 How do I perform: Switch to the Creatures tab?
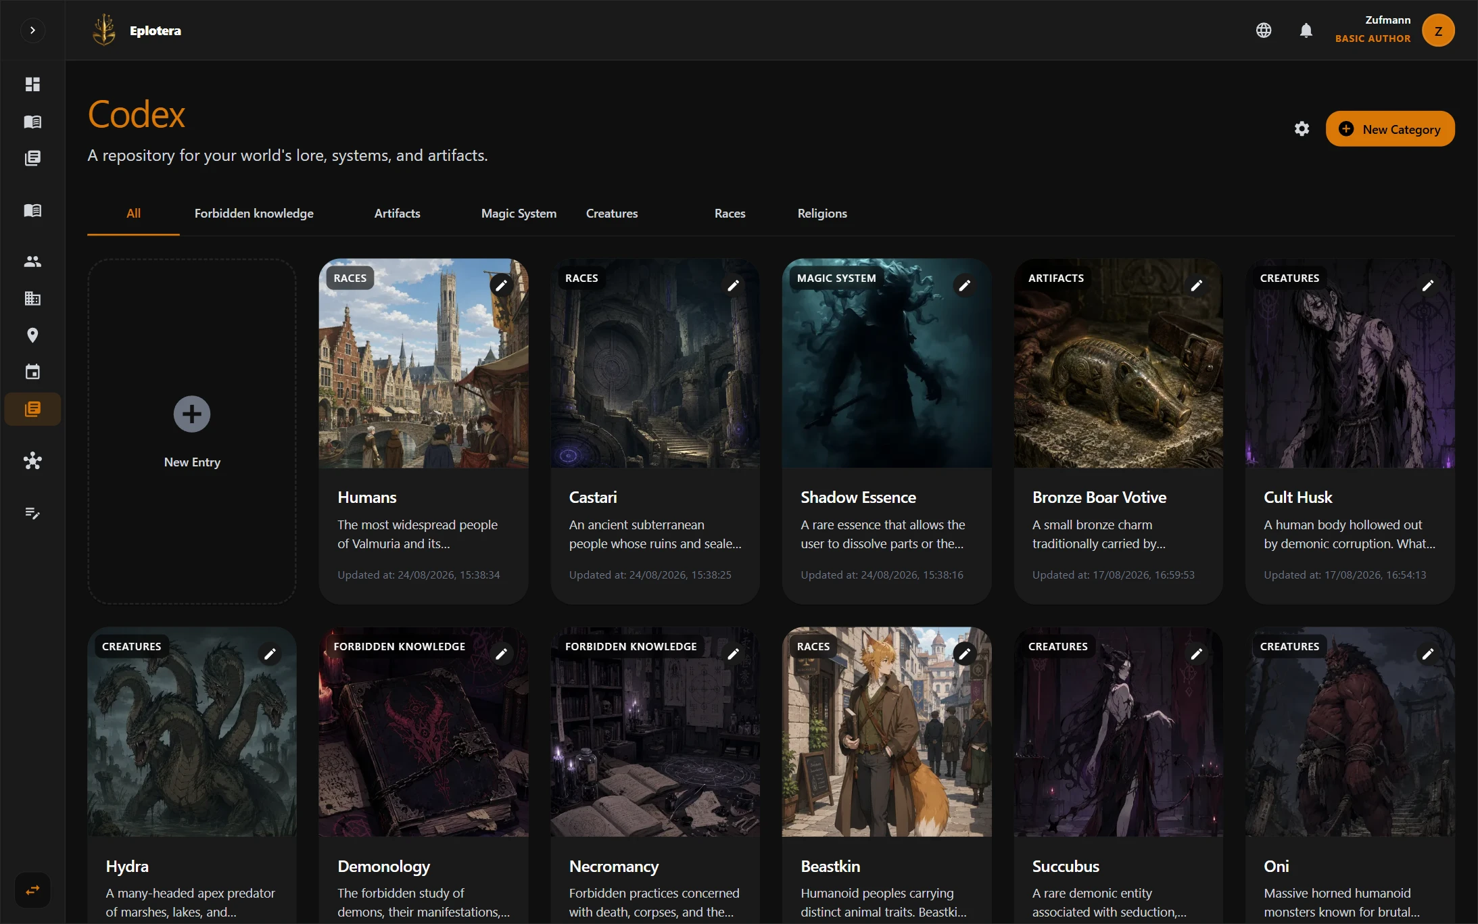click(x=612, y=214)
